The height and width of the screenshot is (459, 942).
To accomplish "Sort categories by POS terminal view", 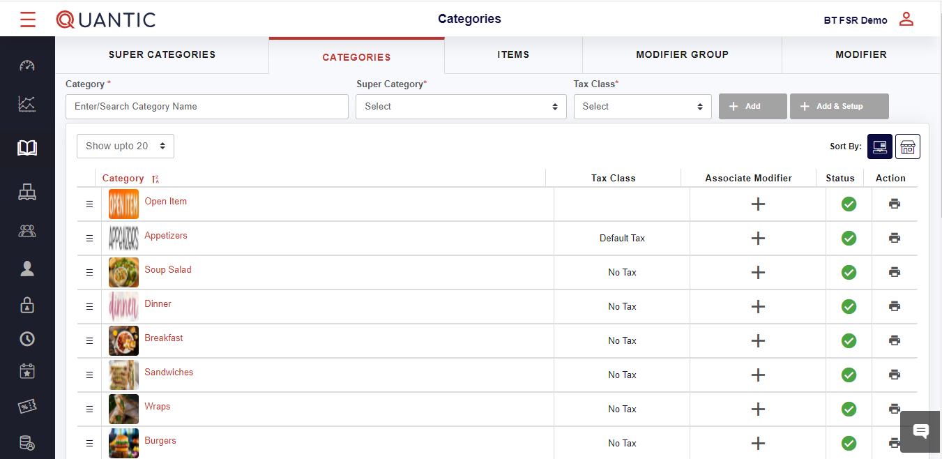I will click(879, 146).
